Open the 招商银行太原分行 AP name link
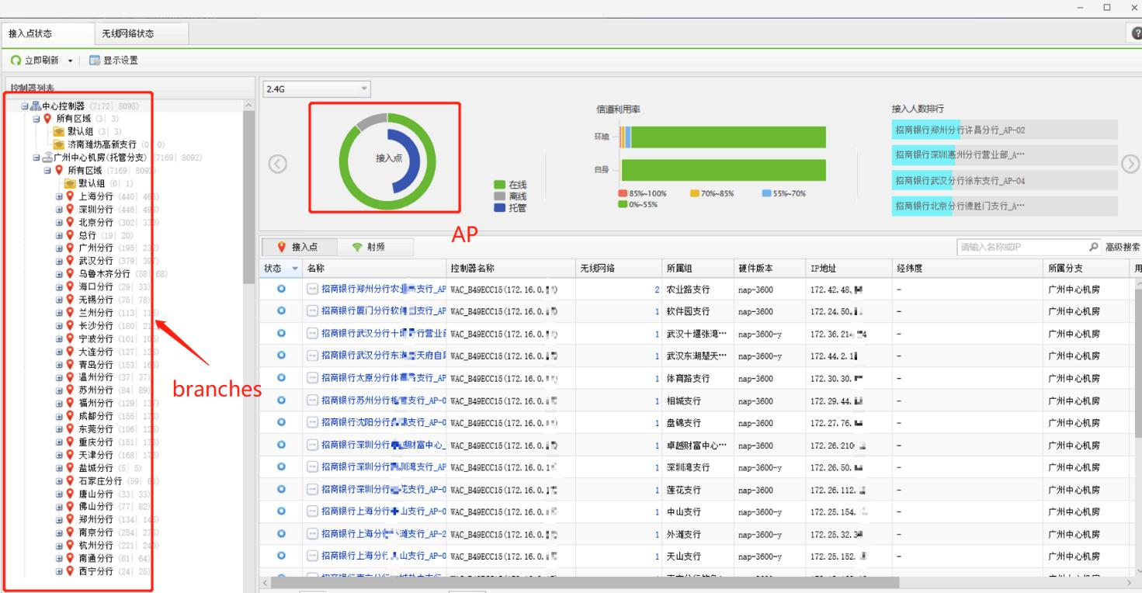Screen dimensions: 1142x593 coord(384,378)
